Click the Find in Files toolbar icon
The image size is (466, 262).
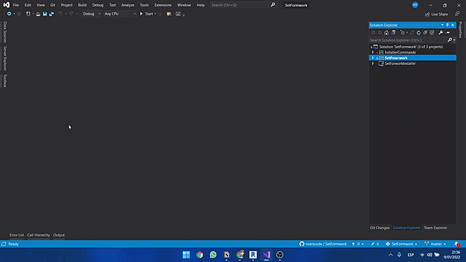[169, 14]
